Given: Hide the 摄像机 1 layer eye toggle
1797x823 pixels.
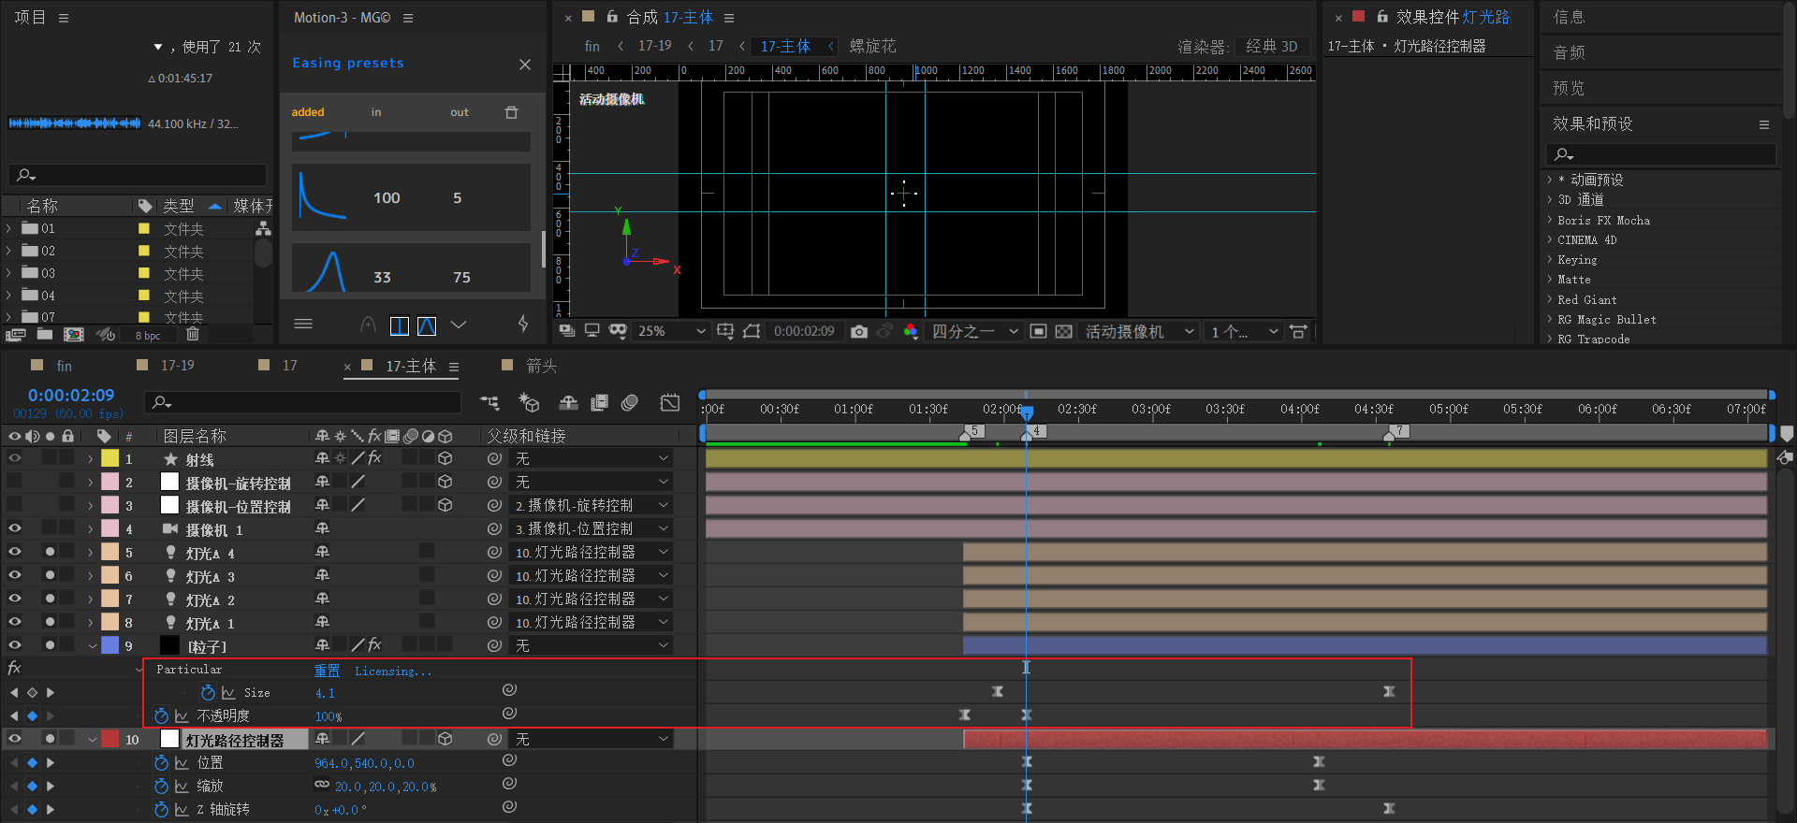Looking at the screenshot, I should (x=14, y=528).
